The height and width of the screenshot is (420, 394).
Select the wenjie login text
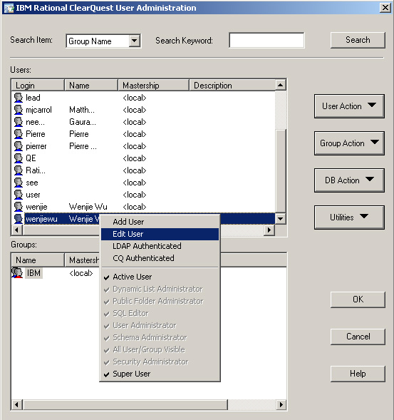[x=36, y=207]
